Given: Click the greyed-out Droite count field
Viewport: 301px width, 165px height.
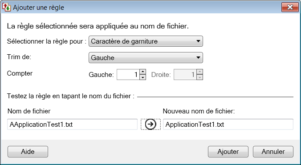Looking at the screenshot, I should coord(185,75).
